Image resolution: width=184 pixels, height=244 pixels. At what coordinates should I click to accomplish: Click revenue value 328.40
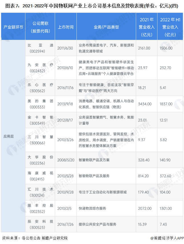click(x=143, y=160)
